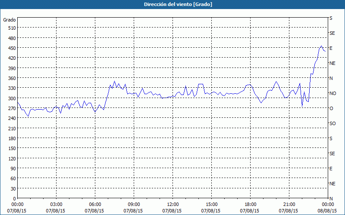Image resolution: width=345 pixels, height=215 pixels.
Task: Click the 08/08/15 date label
Action: coord(327,211)
